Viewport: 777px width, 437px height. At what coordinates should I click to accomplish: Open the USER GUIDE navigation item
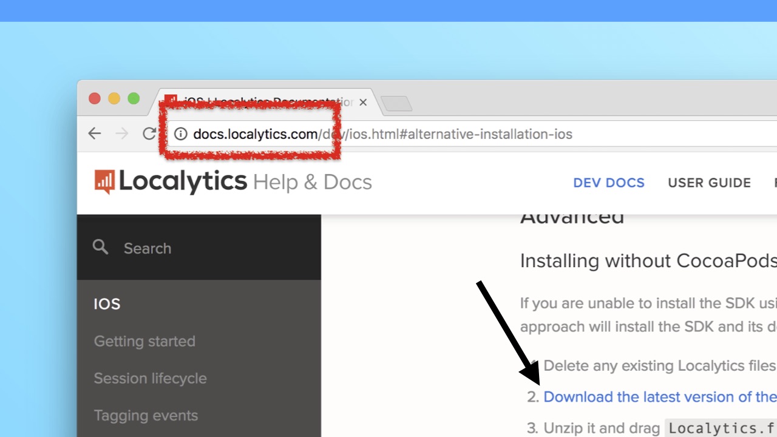pyautogui.click(x=709, y=183)
